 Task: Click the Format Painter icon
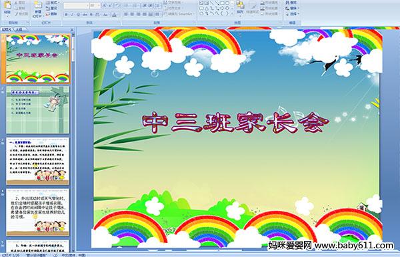(21, 14)
